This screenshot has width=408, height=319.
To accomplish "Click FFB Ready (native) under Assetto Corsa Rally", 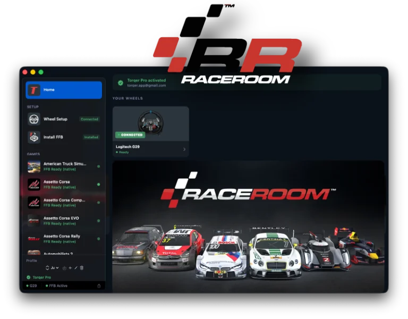I will click(59, 242).
